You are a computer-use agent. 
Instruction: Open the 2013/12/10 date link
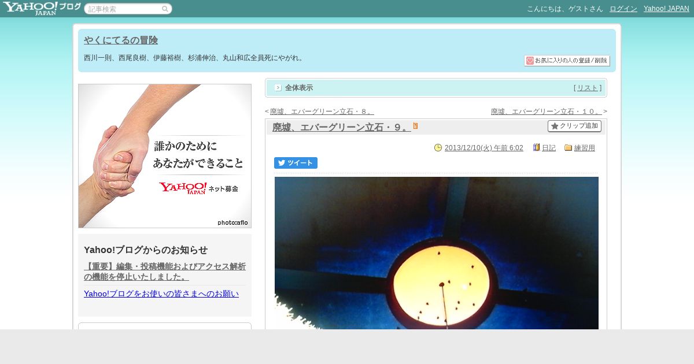[484, 148]
